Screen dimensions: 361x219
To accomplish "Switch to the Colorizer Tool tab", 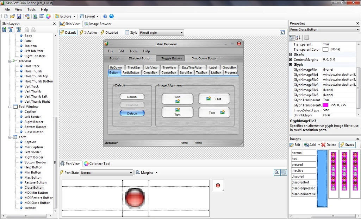I will 97,163.
